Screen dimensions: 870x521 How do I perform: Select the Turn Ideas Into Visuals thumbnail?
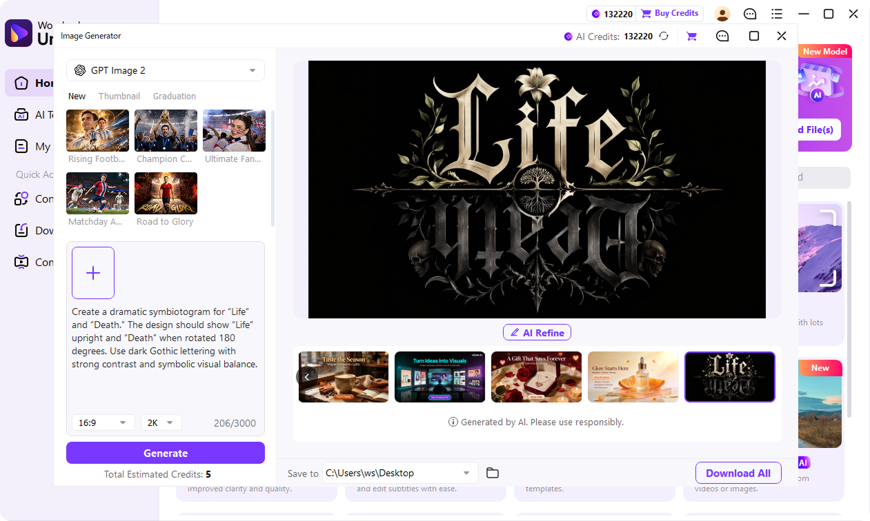(x=439, y=377)
